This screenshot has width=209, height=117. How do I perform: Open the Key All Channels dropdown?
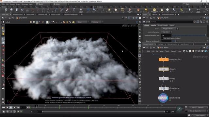198,111
